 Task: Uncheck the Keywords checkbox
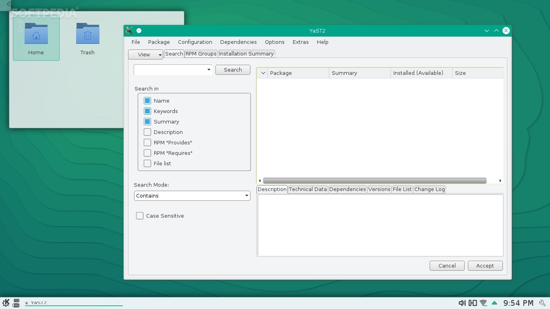(x=147, y=111)
